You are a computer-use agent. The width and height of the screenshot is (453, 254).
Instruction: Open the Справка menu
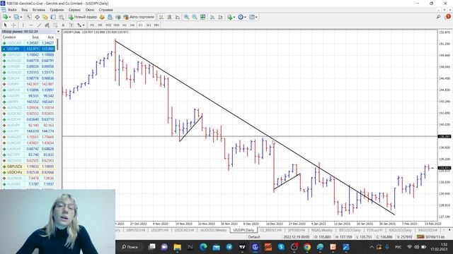105,10
